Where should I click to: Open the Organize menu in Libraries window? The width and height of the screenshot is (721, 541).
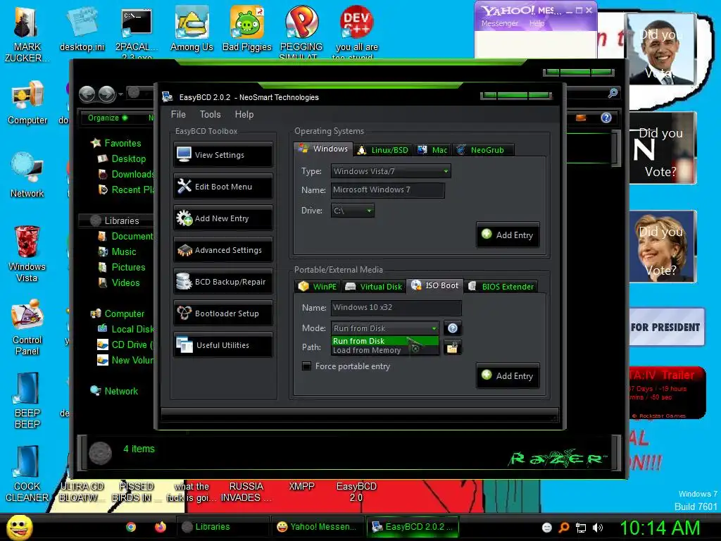pyautogui.click(x=108, y=118)
